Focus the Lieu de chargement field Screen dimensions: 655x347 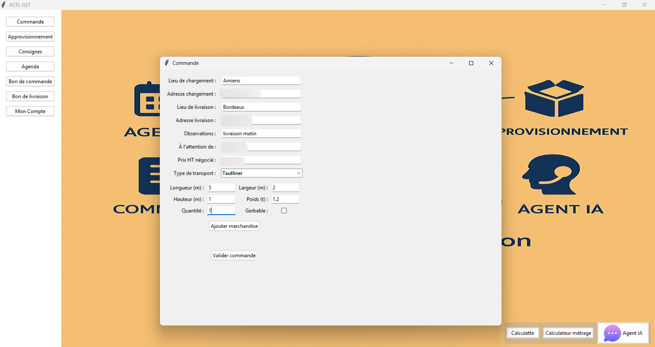click(261, 81)
